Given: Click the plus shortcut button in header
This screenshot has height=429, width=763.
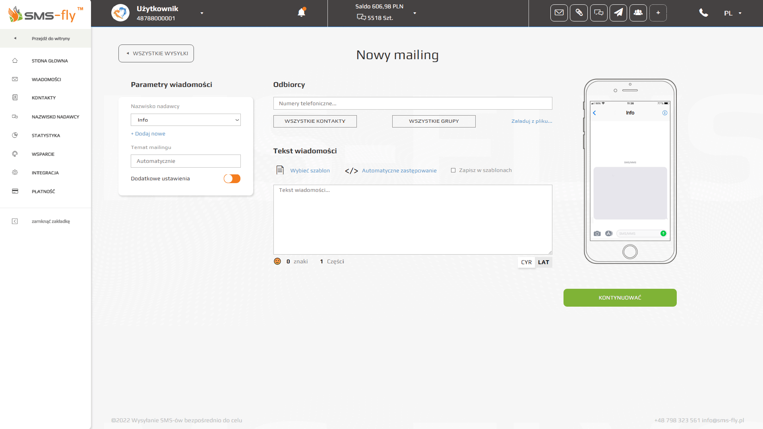Looking at the screenshot, I should 658,13.
